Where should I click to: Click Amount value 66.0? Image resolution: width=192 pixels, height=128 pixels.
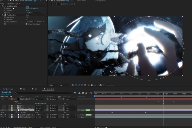[27, 11]
